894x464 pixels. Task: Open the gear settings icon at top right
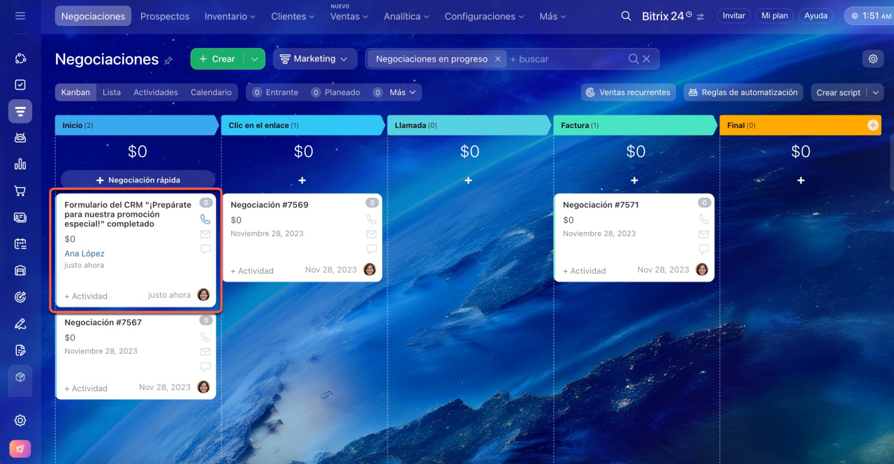[872, 59]
